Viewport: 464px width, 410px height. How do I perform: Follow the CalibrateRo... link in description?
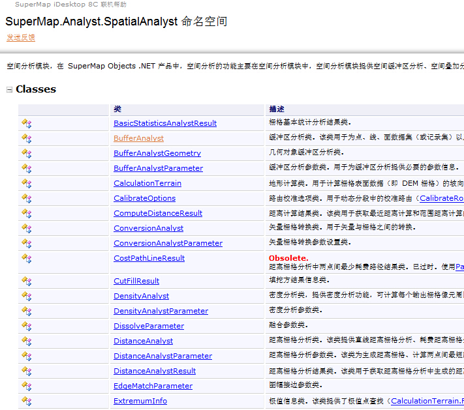pyautogui.click(x=442, y=198)
